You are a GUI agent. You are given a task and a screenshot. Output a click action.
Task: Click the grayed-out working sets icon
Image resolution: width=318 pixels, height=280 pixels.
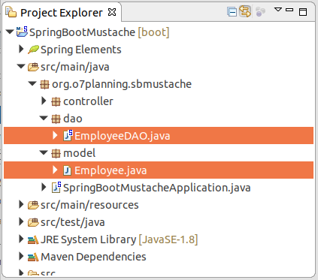[x=260, y=12]
